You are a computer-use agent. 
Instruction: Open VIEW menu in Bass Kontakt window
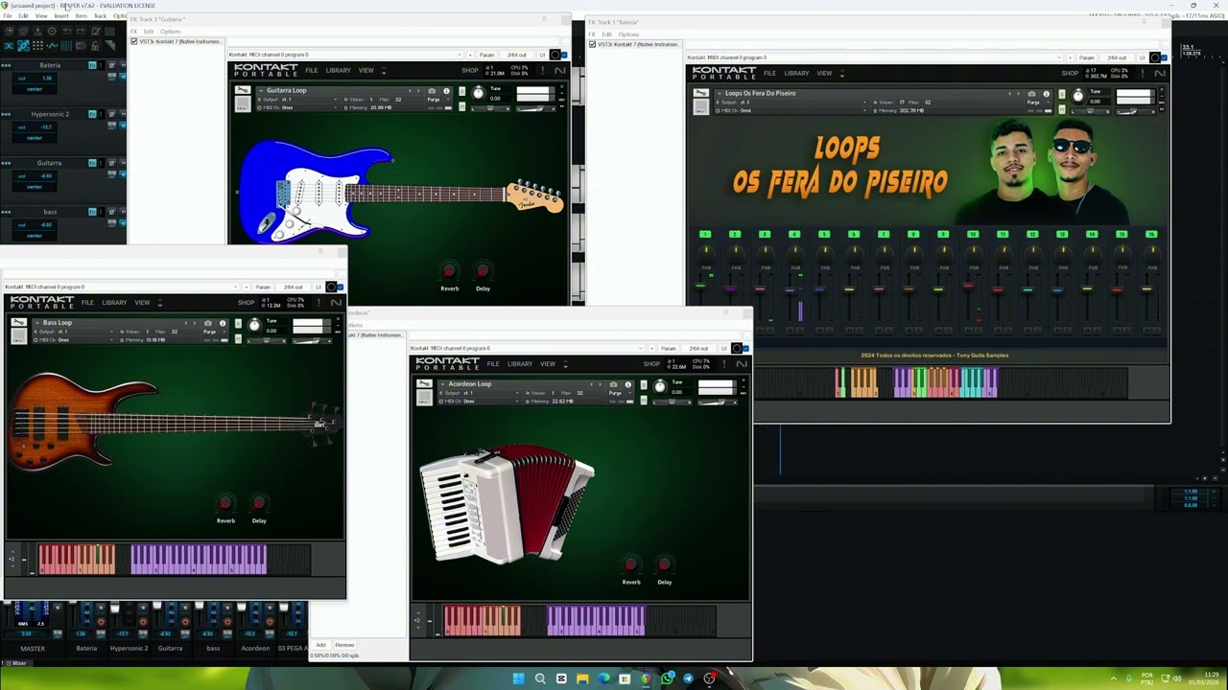click(x=142, y=303)
